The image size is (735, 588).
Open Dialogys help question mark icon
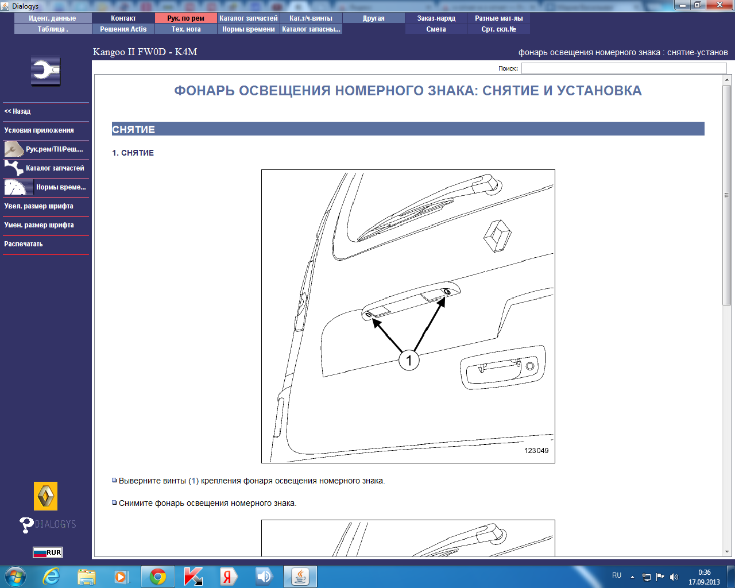26,525
